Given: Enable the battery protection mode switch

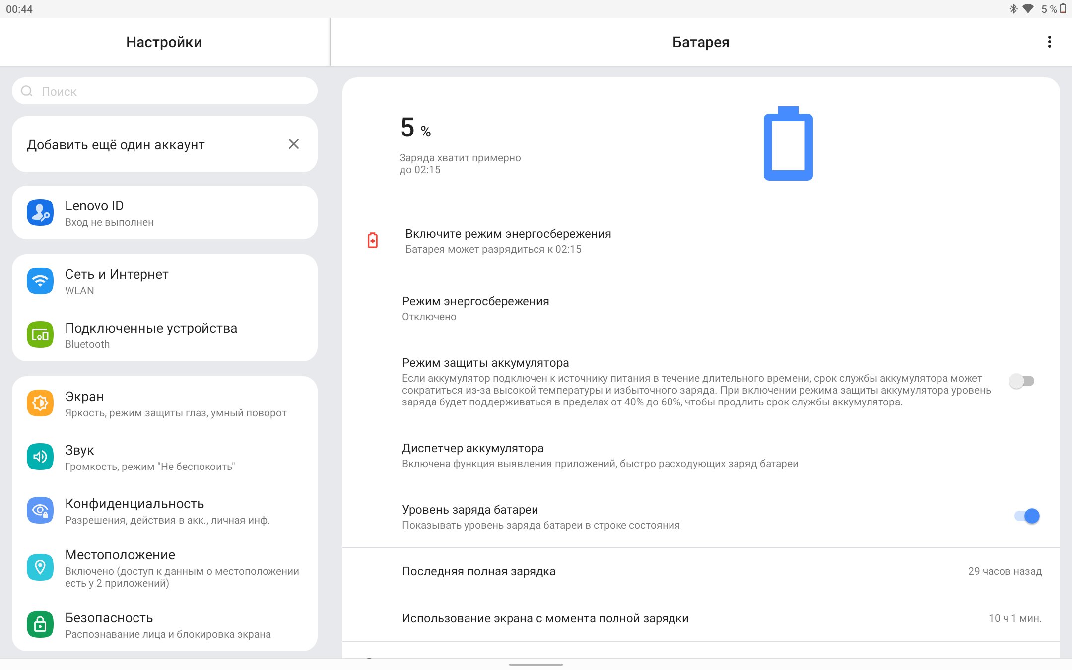Looking at the screenshot, I should tap(1021, 381).
